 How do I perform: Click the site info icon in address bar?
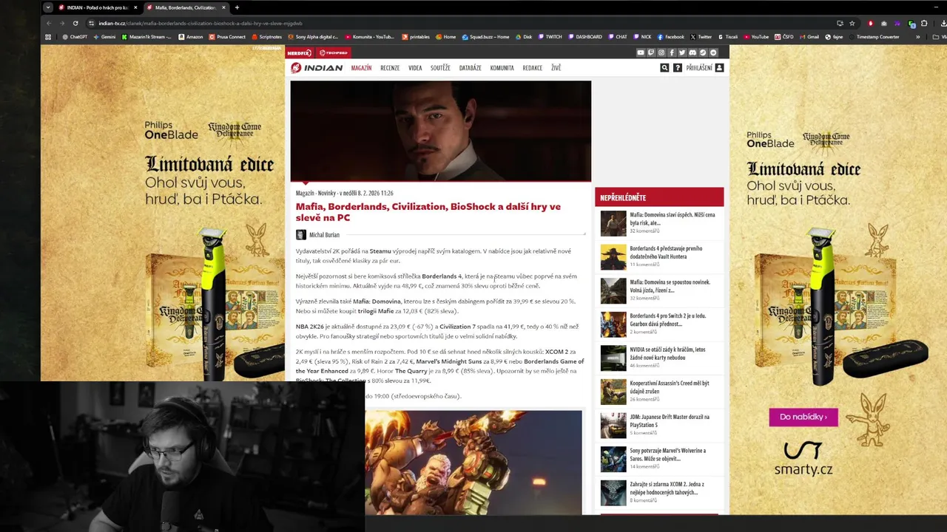[x=90, y=23]
